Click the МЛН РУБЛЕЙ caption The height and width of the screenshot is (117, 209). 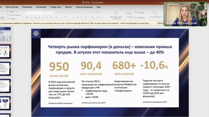point(124,74)
